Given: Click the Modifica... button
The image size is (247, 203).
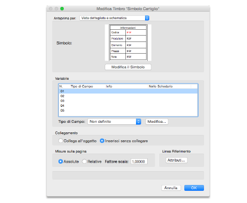Looking at the screenshot, I should pyautogui.click(x=157, y=122).
